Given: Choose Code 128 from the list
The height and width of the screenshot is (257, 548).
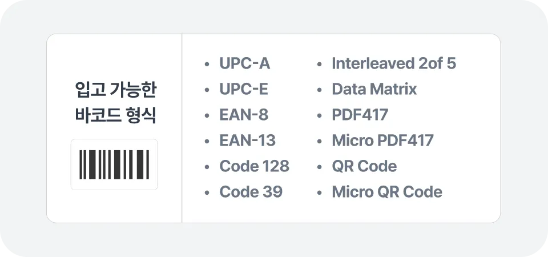Looking at the screenshot, I should tap(254, 166).
